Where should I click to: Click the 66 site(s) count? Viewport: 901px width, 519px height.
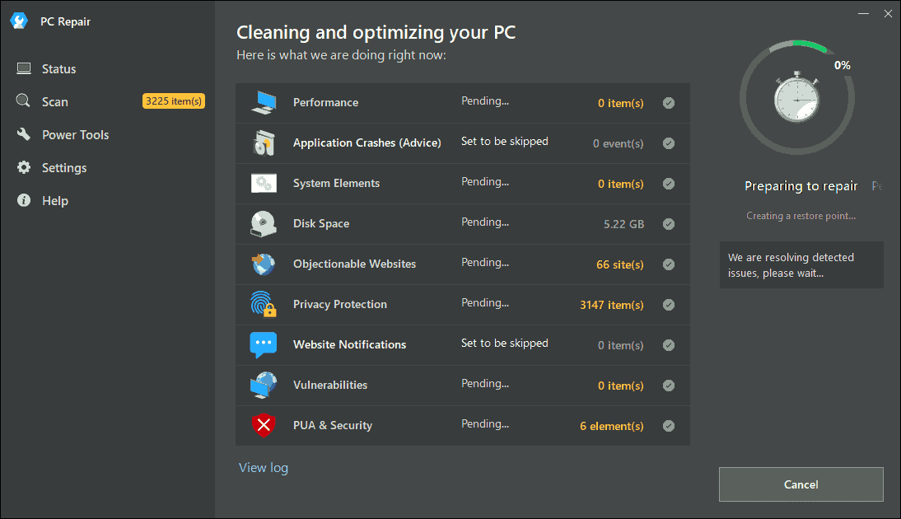[620, 265]
